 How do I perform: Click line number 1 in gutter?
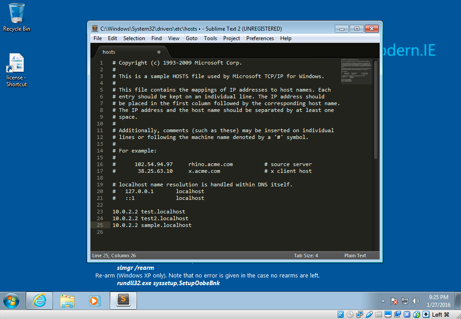101,63
